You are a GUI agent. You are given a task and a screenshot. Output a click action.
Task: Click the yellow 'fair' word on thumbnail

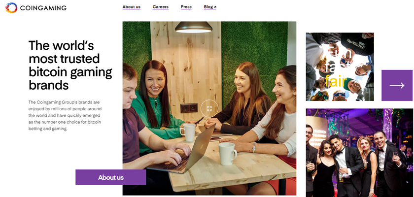tap(336, 82)
